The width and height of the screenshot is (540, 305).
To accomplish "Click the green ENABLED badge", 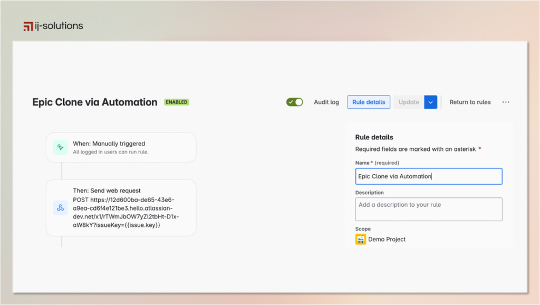I will coord(176,102).
